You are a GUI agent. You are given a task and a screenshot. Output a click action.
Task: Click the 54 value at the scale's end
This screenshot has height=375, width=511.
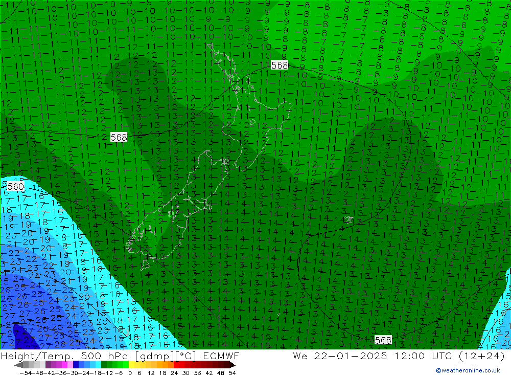pyautogui.click(x=232, y=373)
